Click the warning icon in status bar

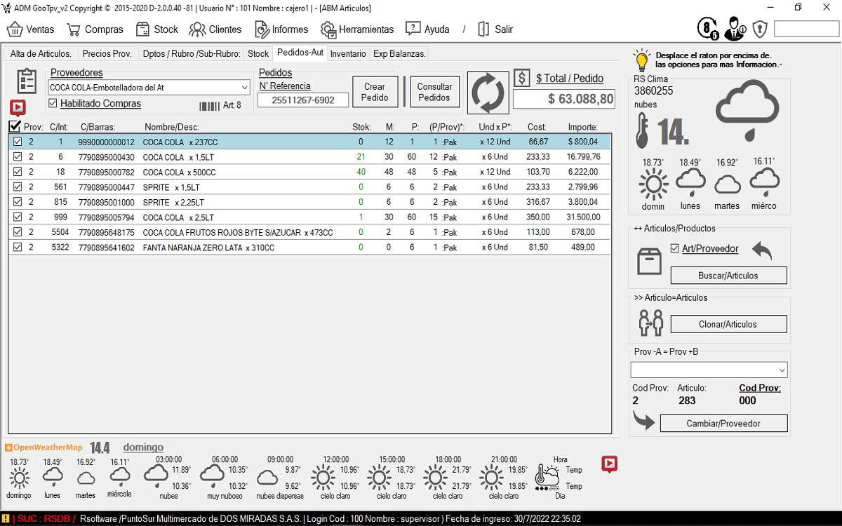point(5,518)
